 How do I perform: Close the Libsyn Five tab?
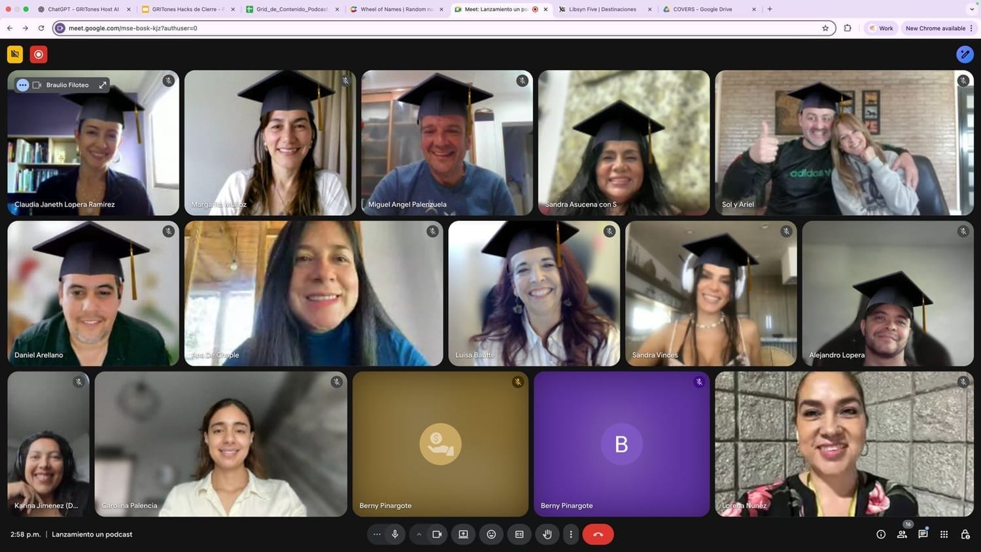click(x=649, y=9)
